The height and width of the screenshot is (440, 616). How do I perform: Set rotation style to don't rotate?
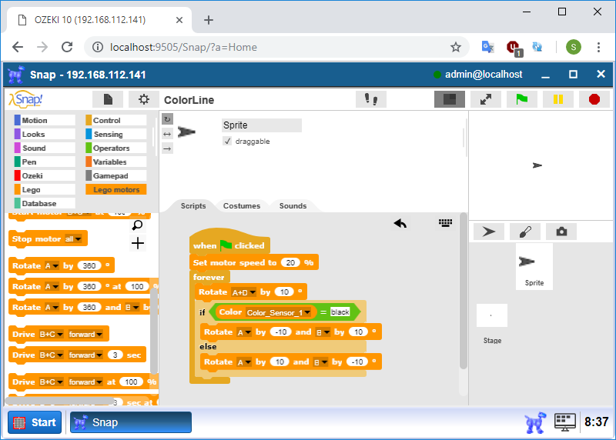[167, 148]
